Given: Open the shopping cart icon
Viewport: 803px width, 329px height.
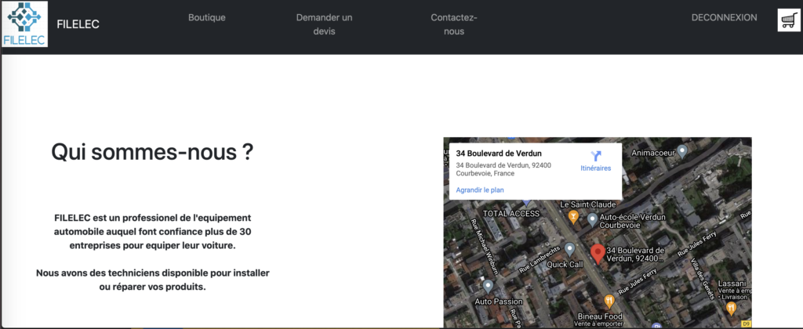Looking at the screenshot, I should coord(788,21).
